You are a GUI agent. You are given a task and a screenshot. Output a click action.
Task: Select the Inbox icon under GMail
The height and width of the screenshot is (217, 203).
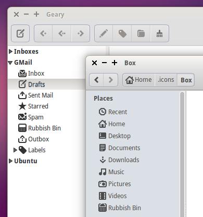click(x=22, y=74)
